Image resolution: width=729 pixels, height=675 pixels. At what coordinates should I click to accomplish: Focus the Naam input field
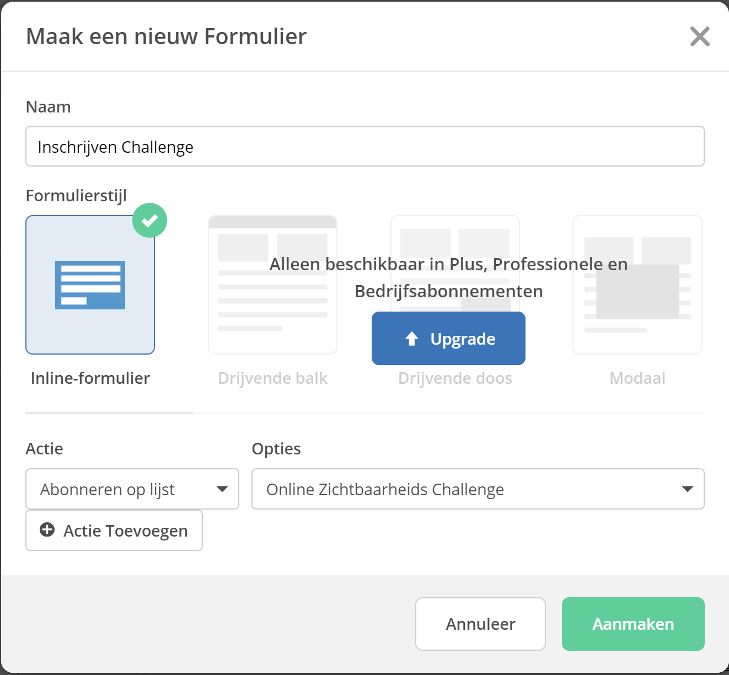(x=365, y=146)
